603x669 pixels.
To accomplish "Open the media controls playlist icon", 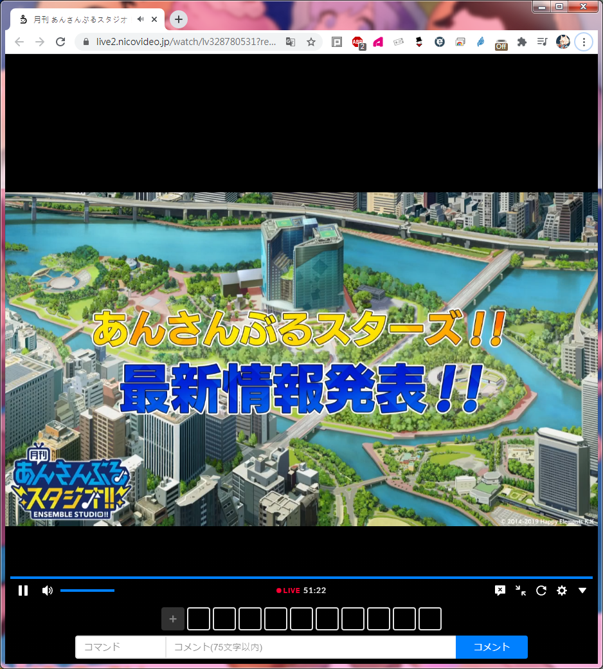I will point(542,42).
